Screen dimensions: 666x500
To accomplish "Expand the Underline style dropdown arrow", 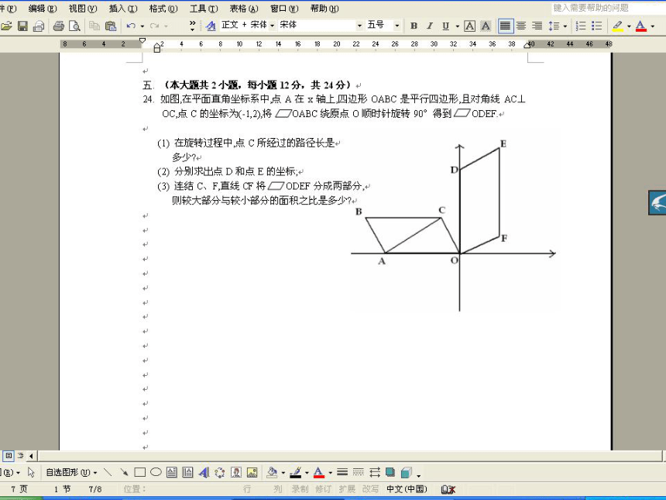I will pyautogui.click(x=458, y=26).
